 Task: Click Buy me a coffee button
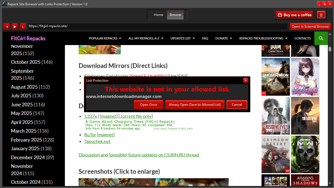[294, 15]
